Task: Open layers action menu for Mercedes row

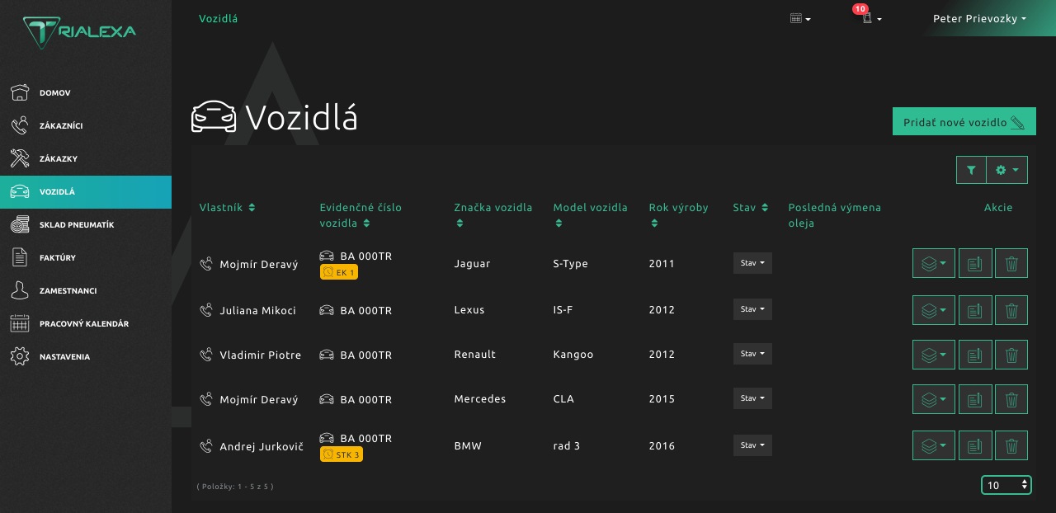Action: click(934, 399)
